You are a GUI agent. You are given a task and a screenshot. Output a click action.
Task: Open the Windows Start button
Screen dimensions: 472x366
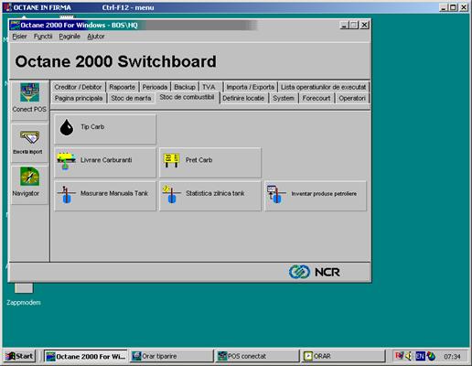(x=19, y=356)
